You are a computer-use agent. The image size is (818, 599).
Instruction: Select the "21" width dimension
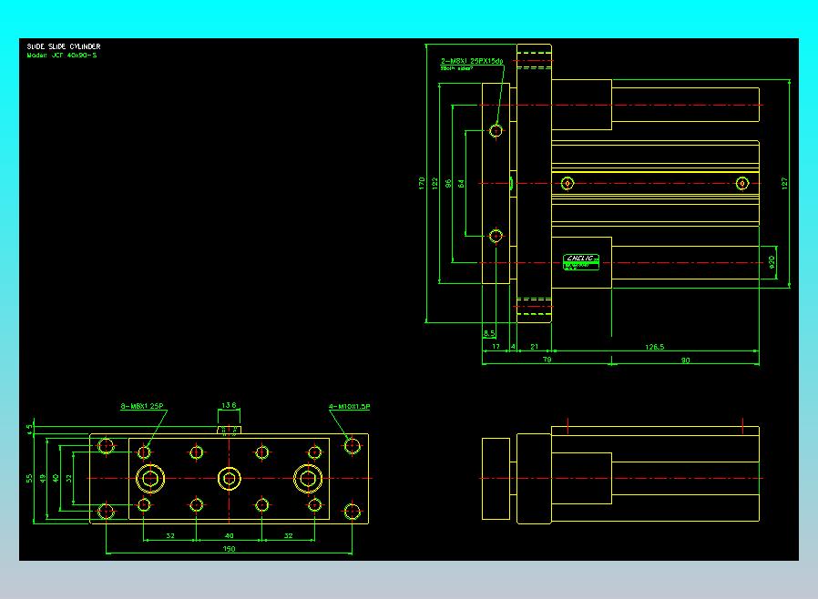(534, 346)
